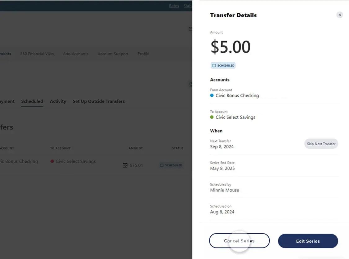Open the Set Up Outside Transfers tab
Screen dimensions: 349x259
point(99,101)
